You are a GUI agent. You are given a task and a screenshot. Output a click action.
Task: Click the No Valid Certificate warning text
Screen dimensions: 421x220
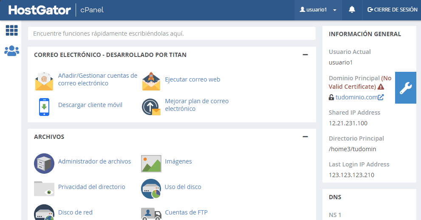[360, 82]
